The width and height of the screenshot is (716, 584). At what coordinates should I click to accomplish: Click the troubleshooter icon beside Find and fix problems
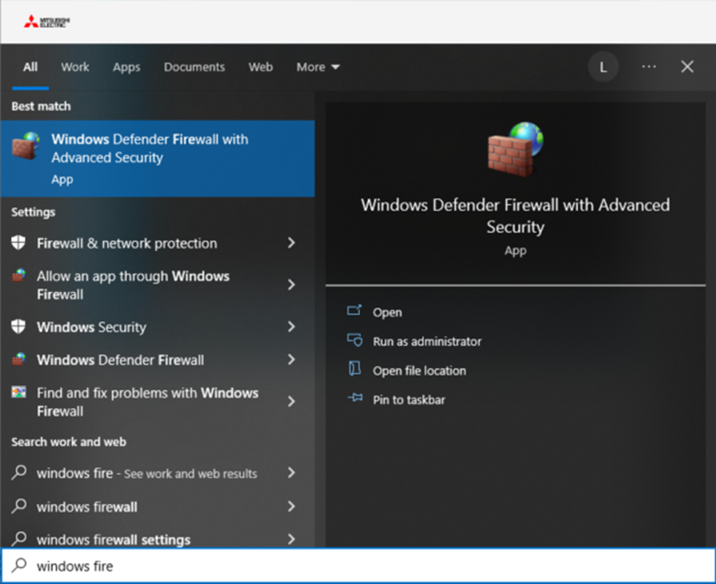point(19,393)
